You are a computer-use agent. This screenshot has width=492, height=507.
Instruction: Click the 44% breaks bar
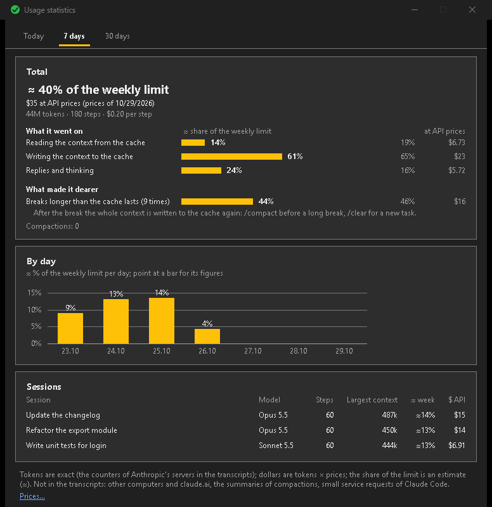coord(217,202)
